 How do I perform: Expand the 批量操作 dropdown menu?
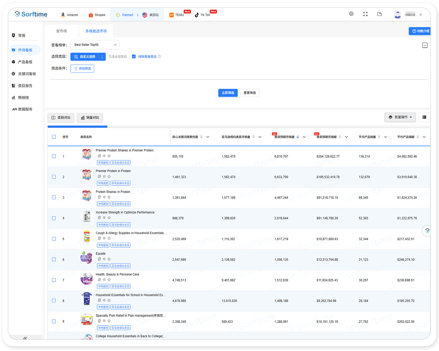[400, 117]
